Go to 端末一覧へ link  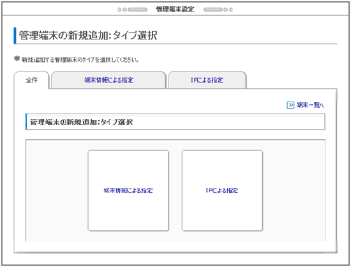pyautogui.click(x=311, y=105)
